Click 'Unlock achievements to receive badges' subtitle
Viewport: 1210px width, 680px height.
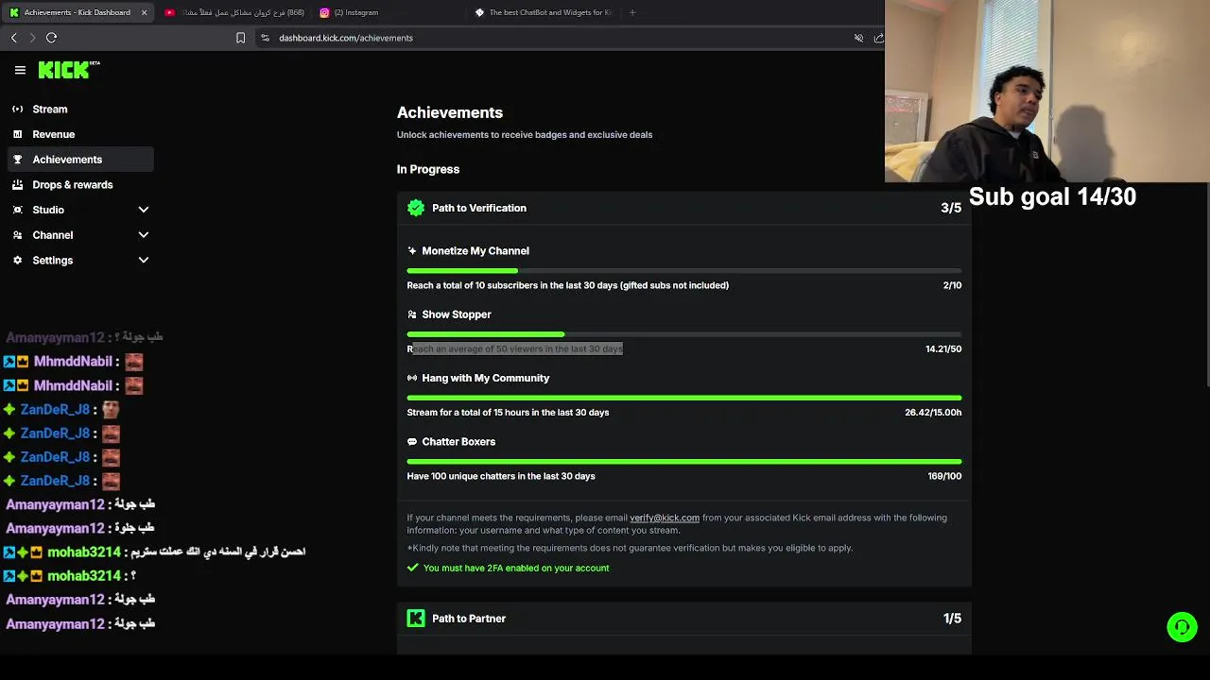[525, 135]
